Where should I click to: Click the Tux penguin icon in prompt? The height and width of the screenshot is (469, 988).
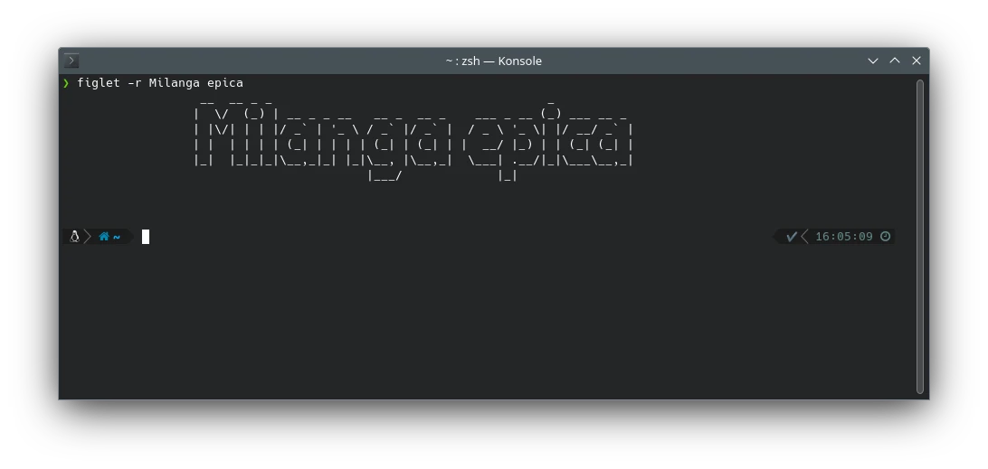pyautogui.click(x=75, y=237)
